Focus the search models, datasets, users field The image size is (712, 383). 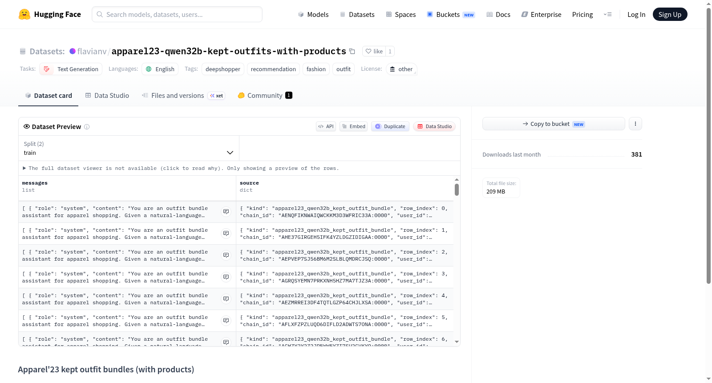pyautogui.click(x=177, y=14)
